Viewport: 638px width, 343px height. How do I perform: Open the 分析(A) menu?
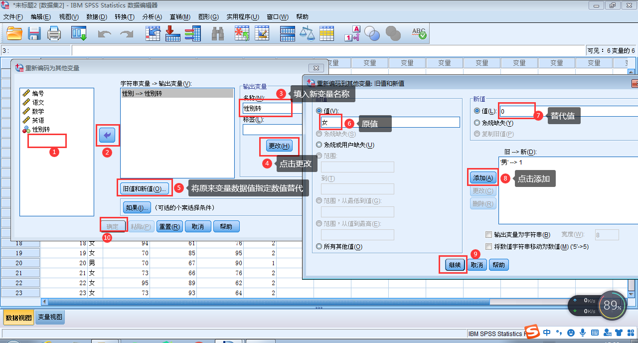[152, 16]
